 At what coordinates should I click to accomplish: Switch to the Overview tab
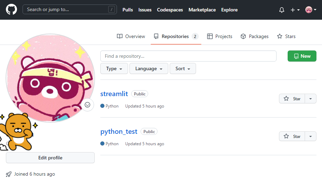click(131, 36)
